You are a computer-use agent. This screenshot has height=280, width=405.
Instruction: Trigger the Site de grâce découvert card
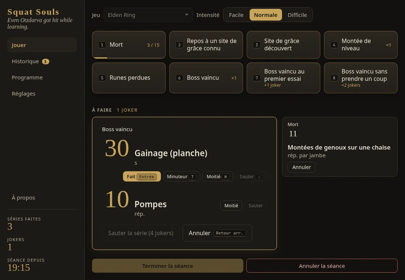(283, 45)
